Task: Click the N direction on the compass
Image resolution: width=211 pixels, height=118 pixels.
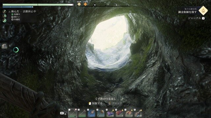Action: [95, 5]
